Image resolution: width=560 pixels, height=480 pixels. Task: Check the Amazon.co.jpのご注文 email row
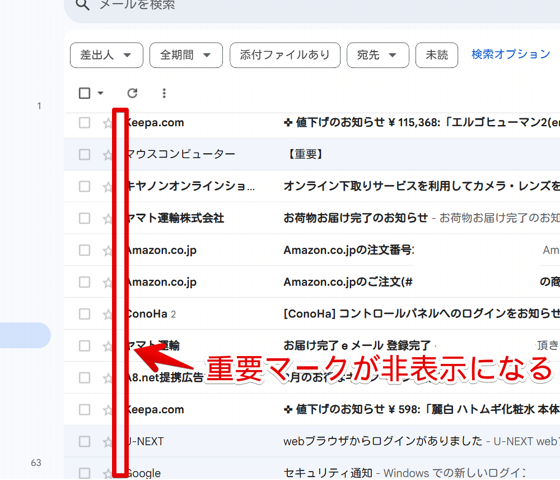(85, 282)
